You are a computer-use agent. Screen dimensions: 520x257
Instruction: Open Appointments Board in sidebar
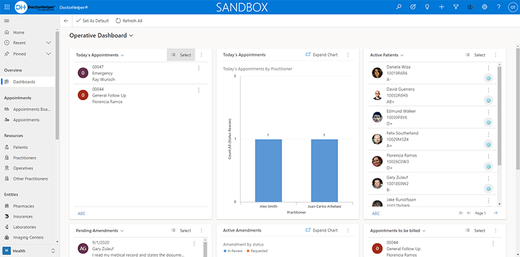click(27, 109)
